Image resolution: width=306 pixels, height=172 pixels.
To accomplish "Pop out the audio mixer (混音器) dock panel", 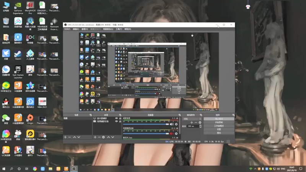I will tap(179, 115).
